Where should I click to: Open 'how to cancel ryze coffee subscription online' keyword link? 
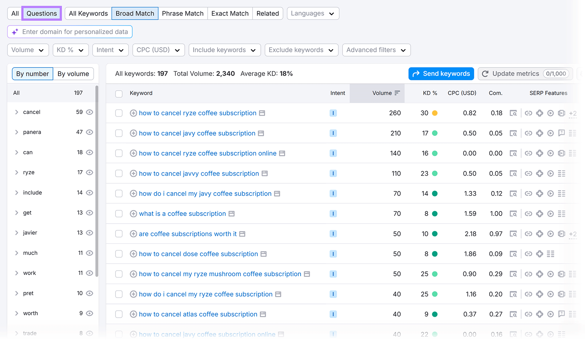pyautogui.click(x=208, y=153)
